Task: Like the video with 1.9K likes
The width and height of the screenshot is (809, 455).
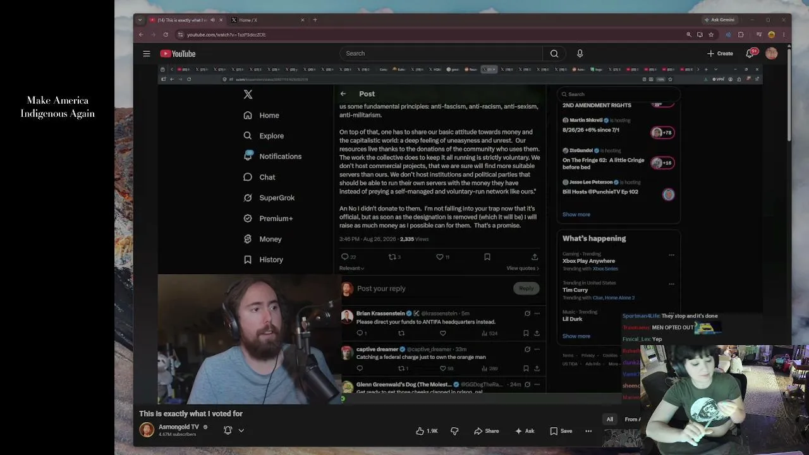Action: tap(427, 431)
